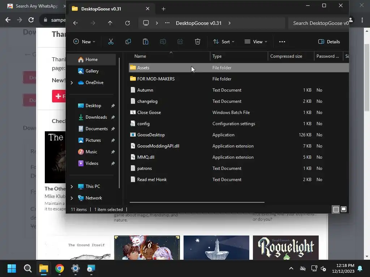Go up one folder level
Image resolution: width=370 pixels, height=277 pixels.
tap(110, 23)
